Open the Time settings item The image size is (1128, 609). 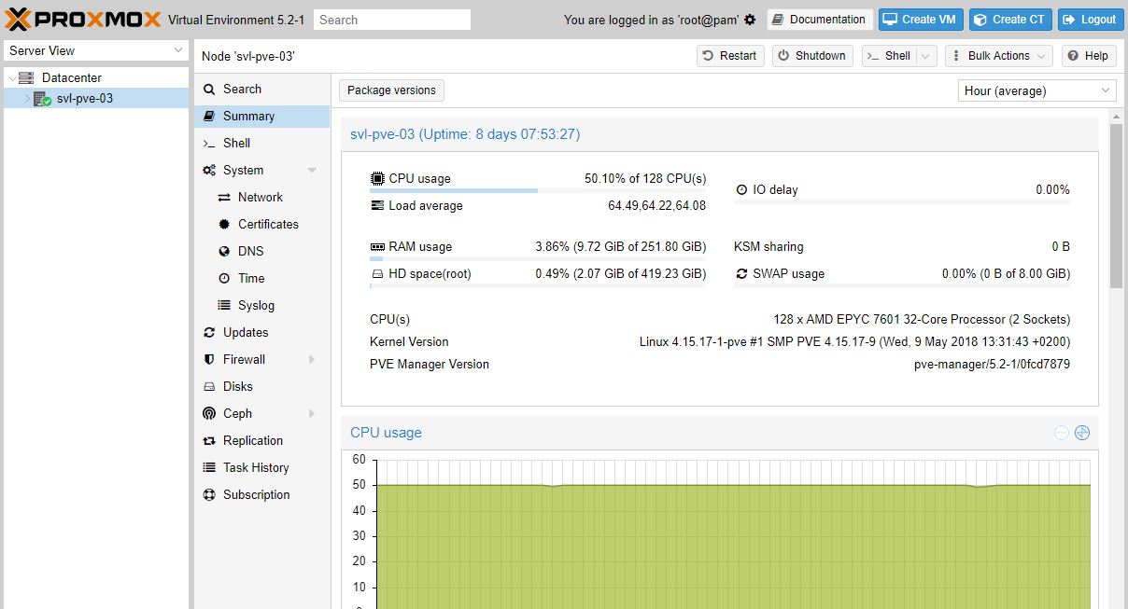pyautogui.click(x=261, y=279)
